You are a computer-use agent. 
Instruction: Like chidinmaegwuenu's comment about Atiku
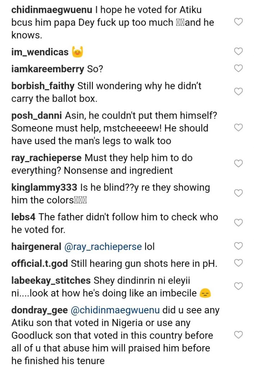point(238,22)
